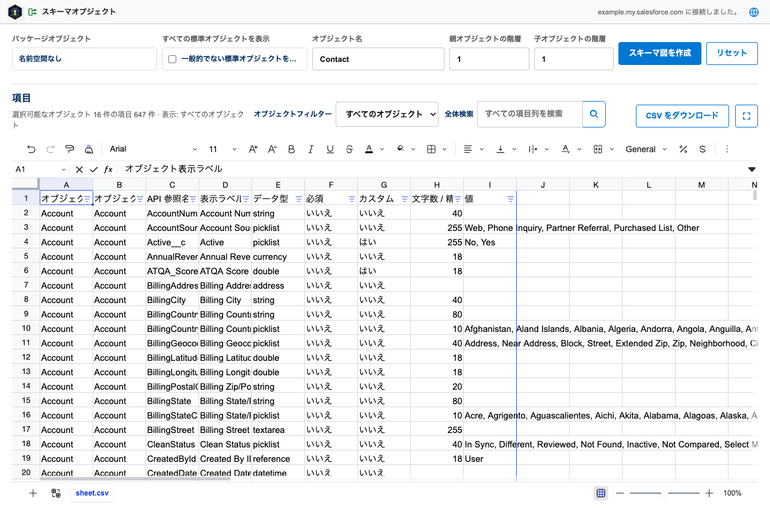Toggle the uncommon standard objects checkbox

tap(173, 59)
